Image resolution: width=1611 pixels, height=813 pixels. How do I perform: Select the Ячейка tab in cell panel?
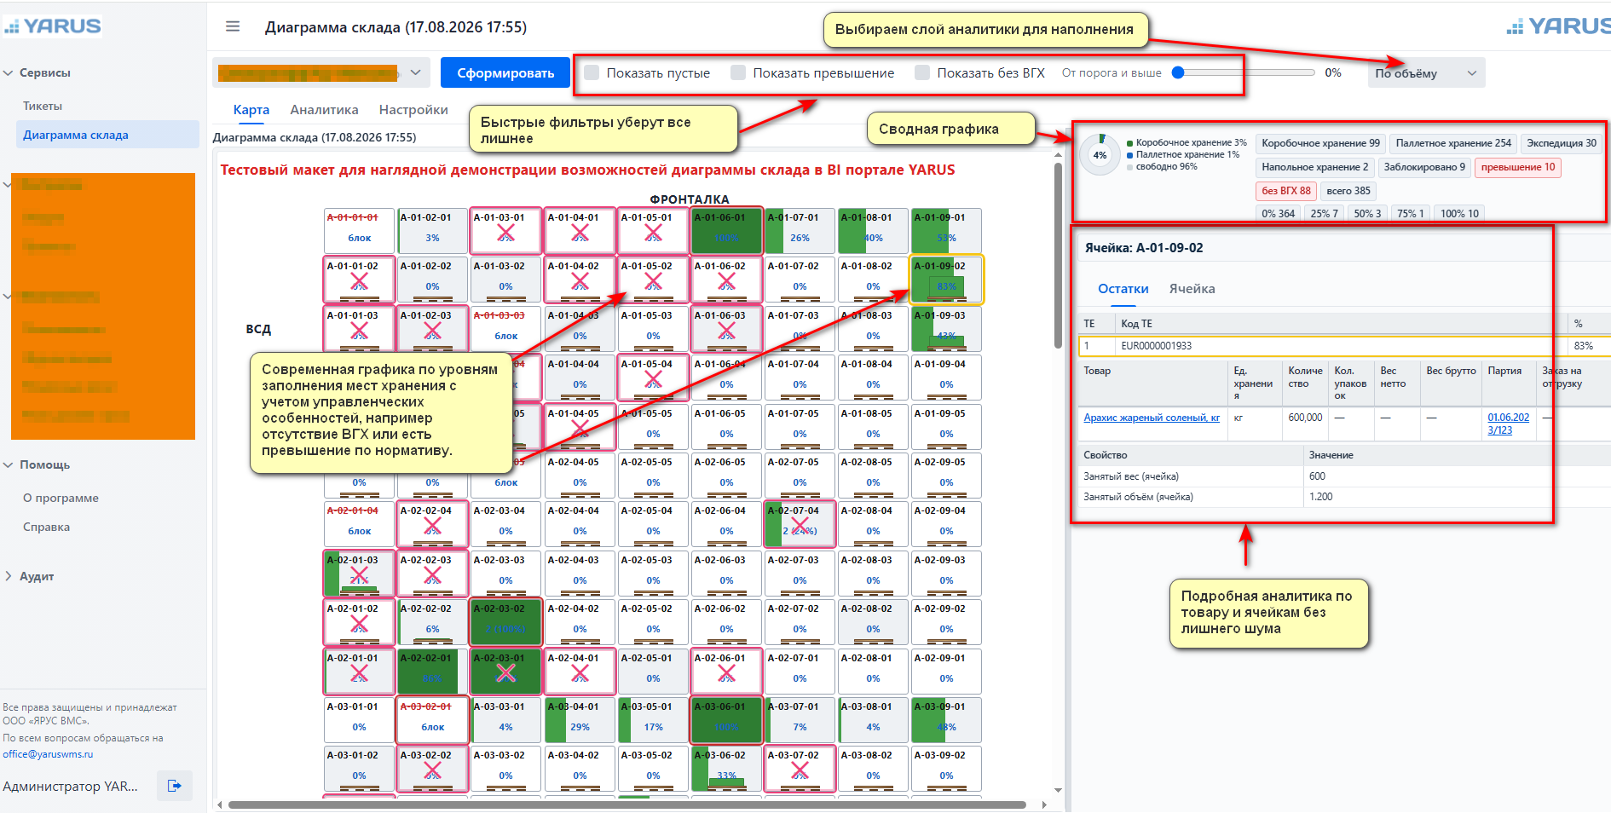point(1192,289)
